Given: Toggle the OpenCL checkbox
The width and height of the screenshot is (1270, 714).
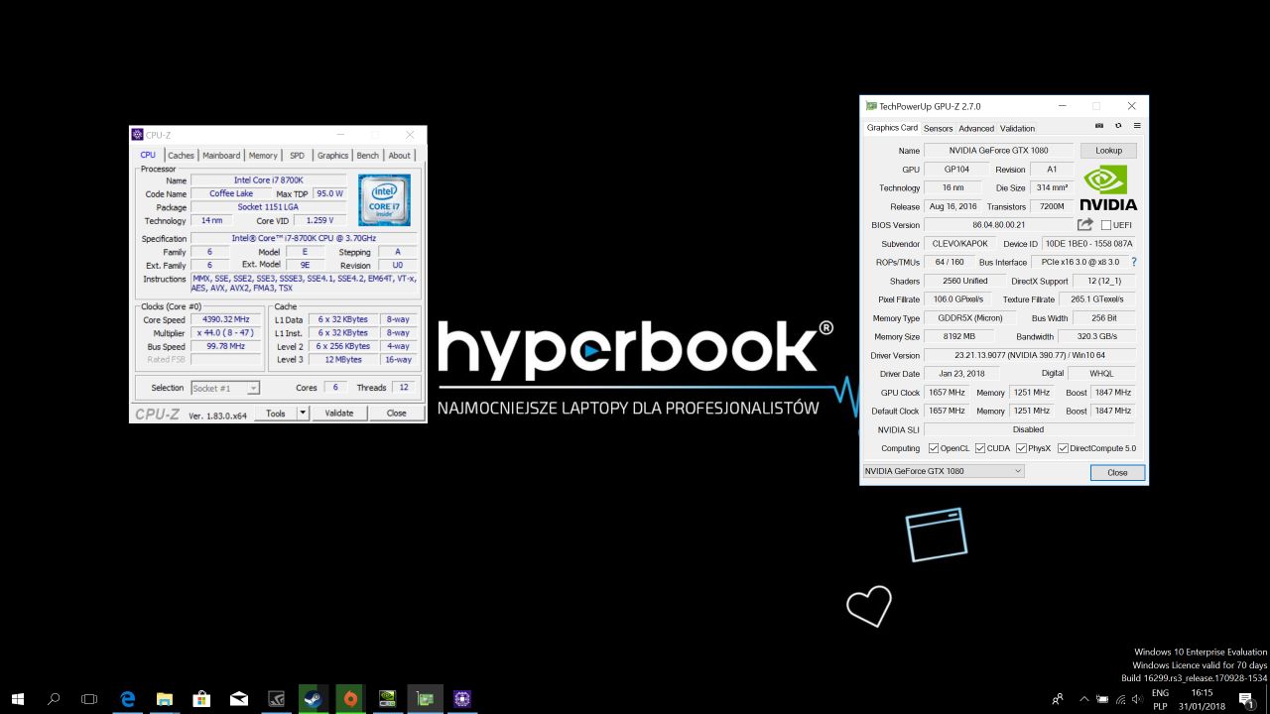Looking at the screenshot, I should [x=934, y=448].
